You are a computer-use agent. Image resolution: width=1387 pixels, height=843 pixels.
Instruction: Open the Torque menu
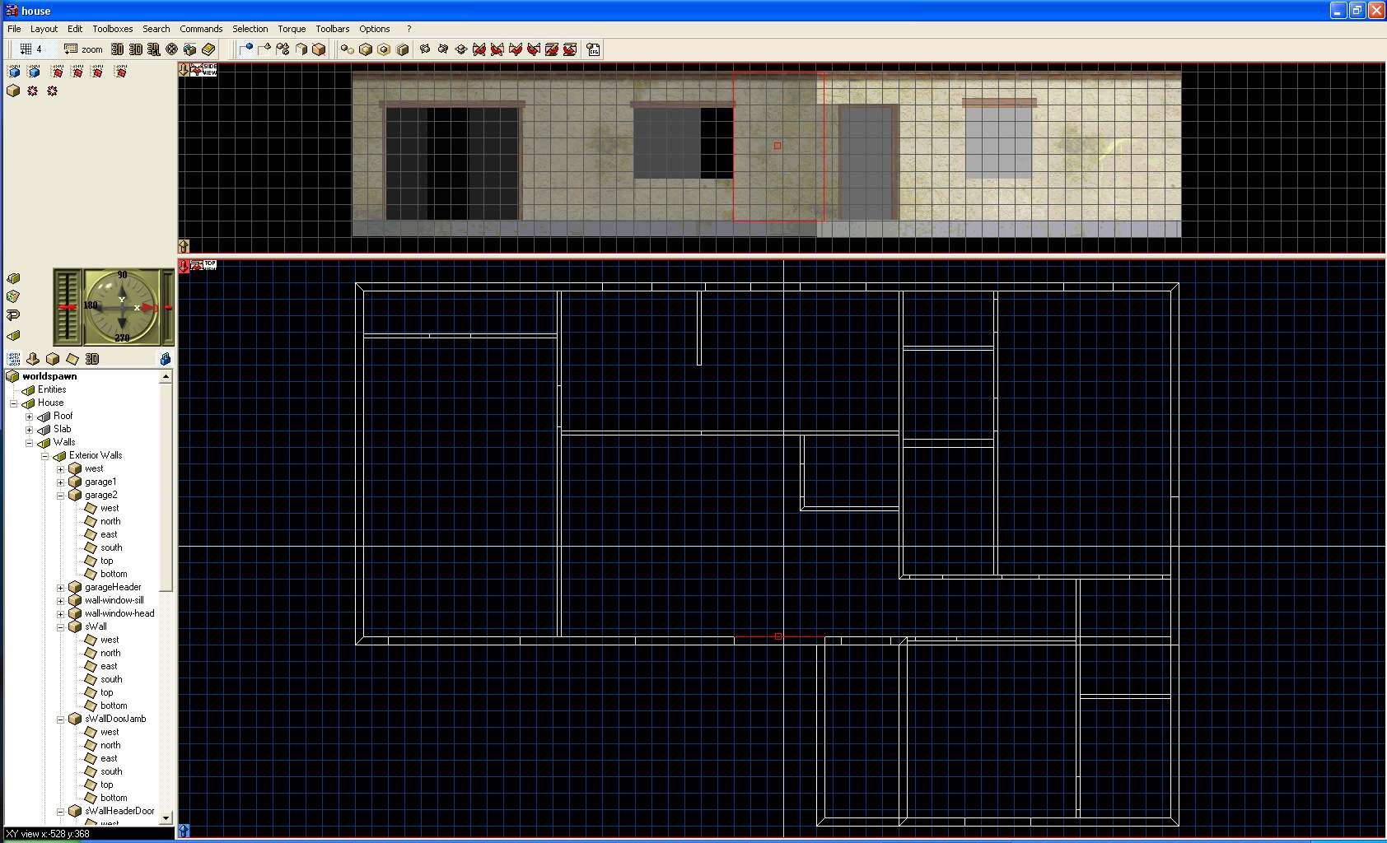[292, 29]
